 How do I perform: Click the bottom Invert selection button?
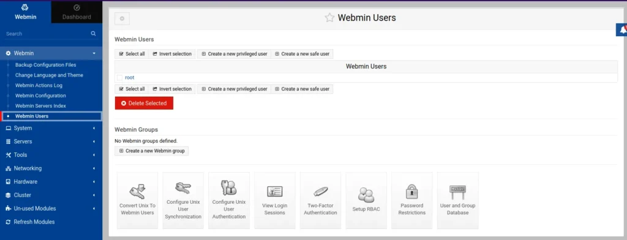172,89
